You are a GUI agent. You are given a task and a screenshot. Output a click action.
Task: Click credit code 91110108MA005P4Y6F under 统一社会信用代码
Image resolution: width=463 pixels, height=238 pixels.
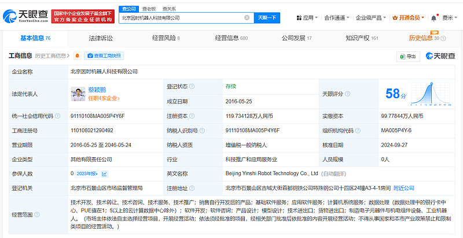tap(98, 116)
